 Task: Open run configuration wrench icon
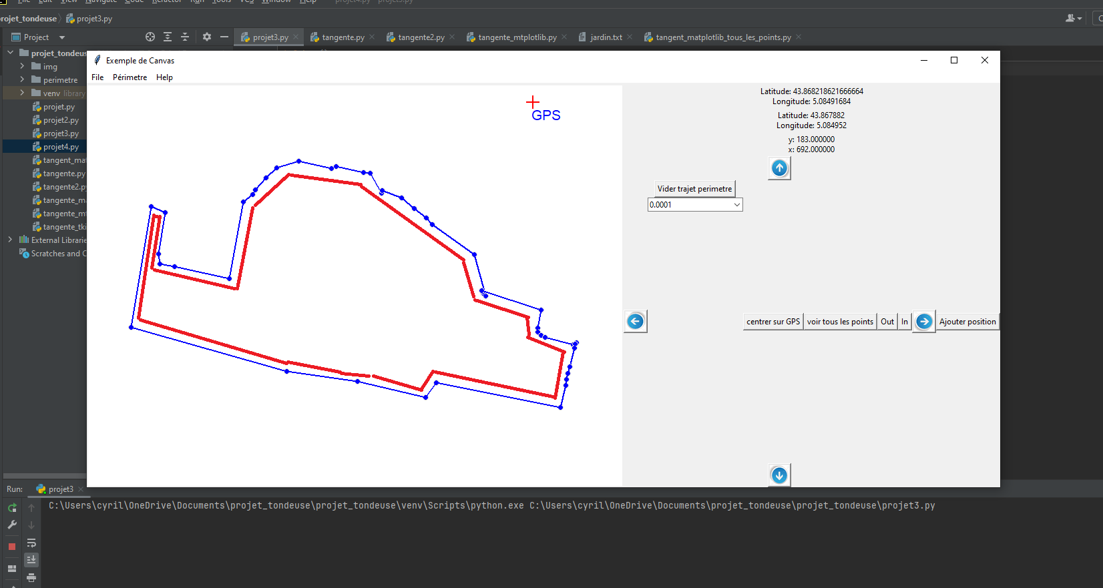(x=12, y=525)
